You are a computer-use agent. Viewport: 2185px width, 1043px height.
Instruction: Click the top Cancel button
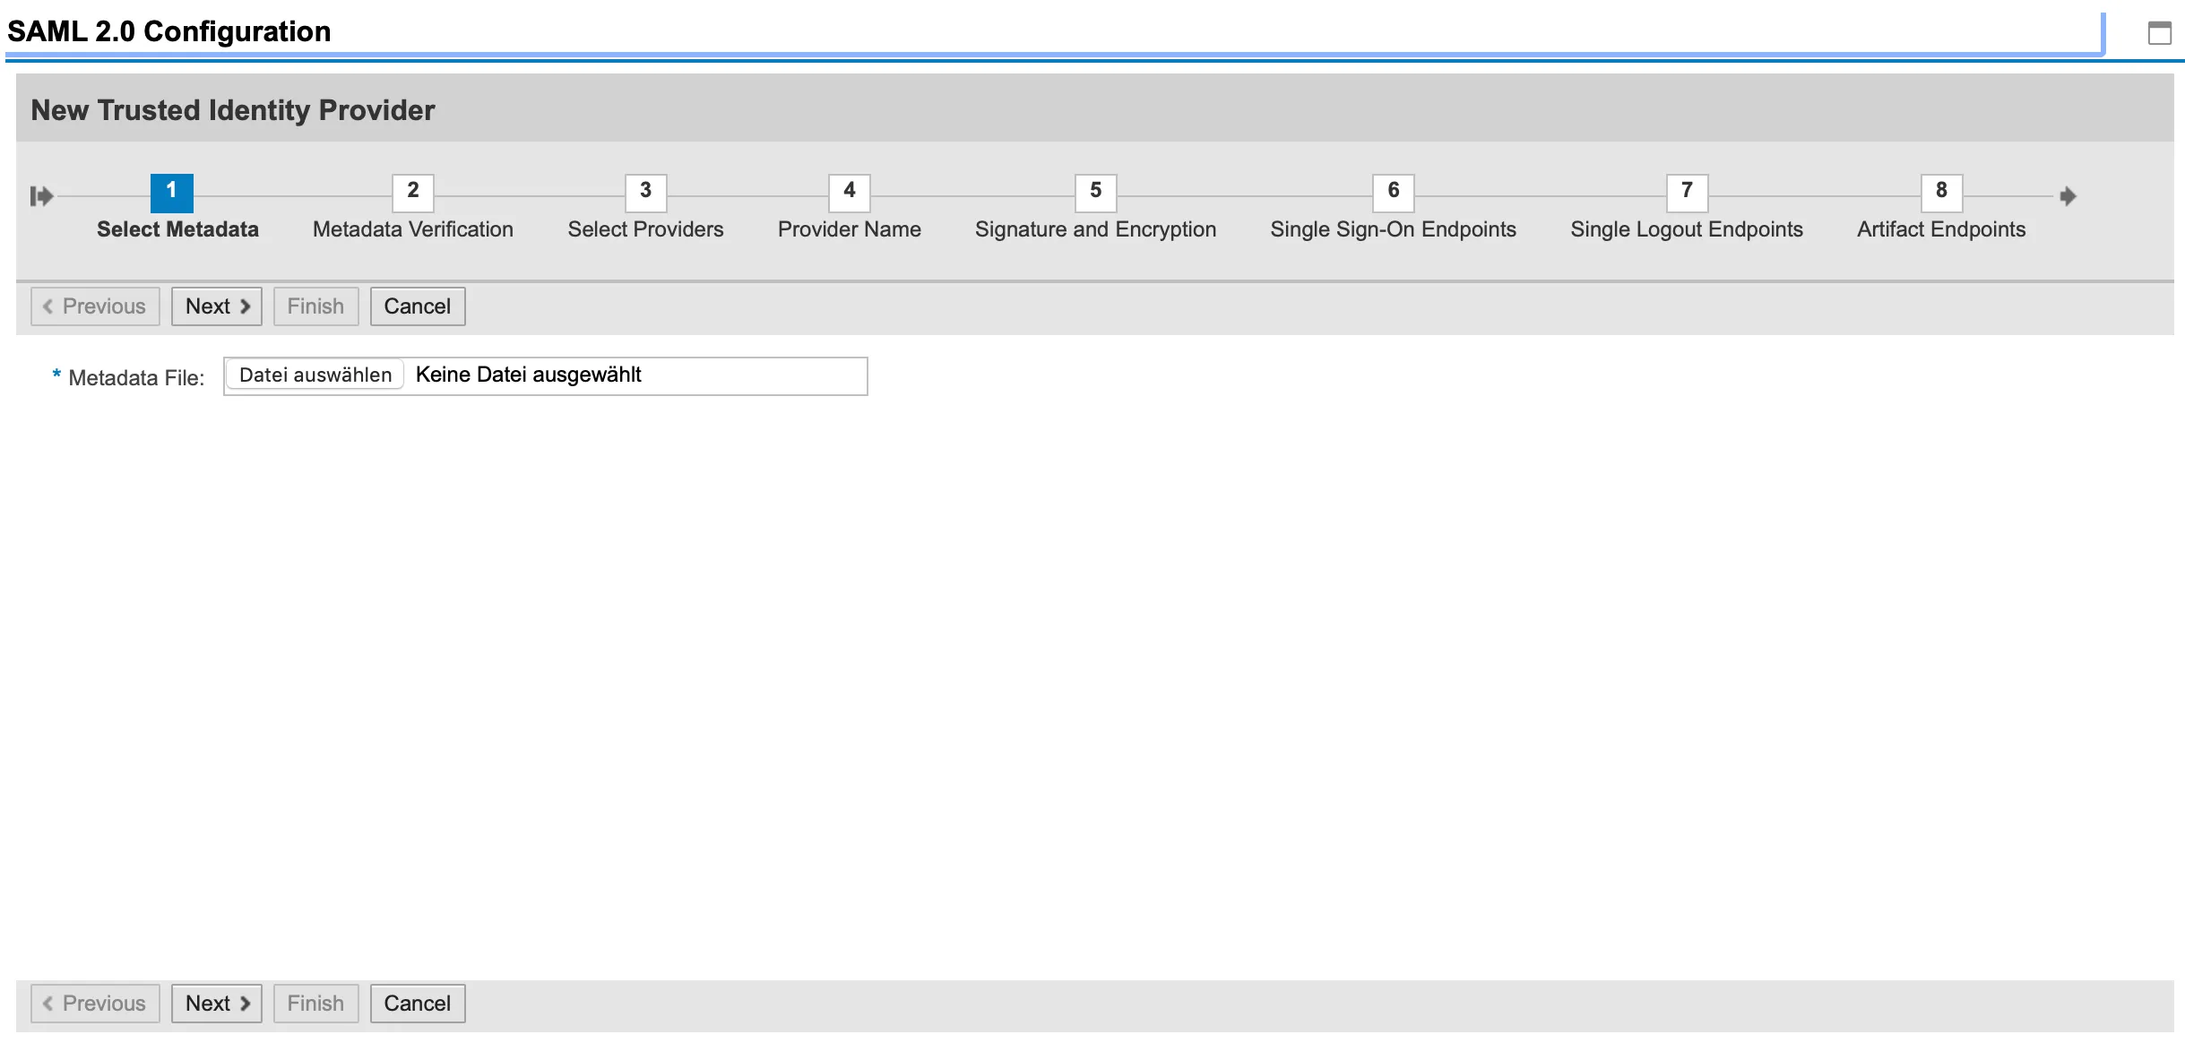417,306
